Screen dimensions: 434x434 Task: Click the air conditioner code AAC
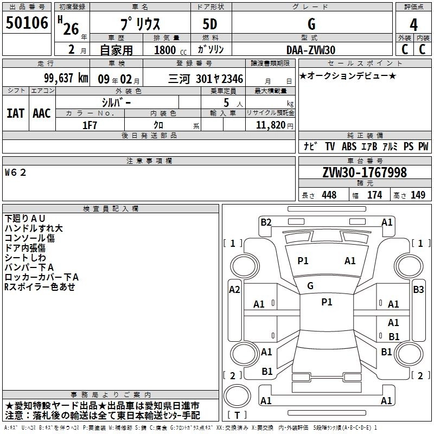[42, 113]
